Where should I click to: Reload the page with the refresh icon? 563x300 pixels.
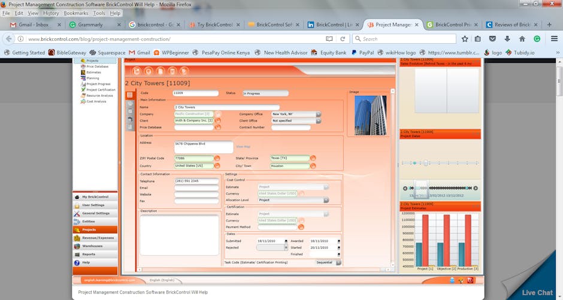point(343,39)
